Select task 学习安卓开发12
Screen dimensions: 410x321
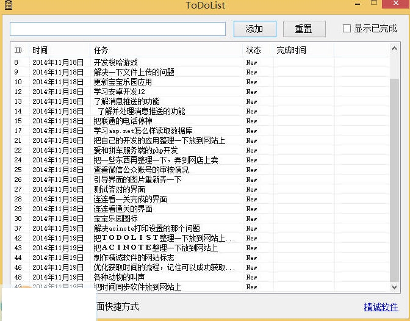coord(119,92)
